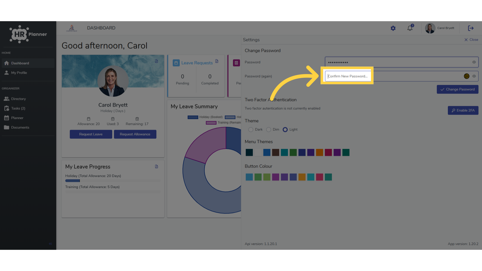Open document icon on profile card

pos(156,61)
